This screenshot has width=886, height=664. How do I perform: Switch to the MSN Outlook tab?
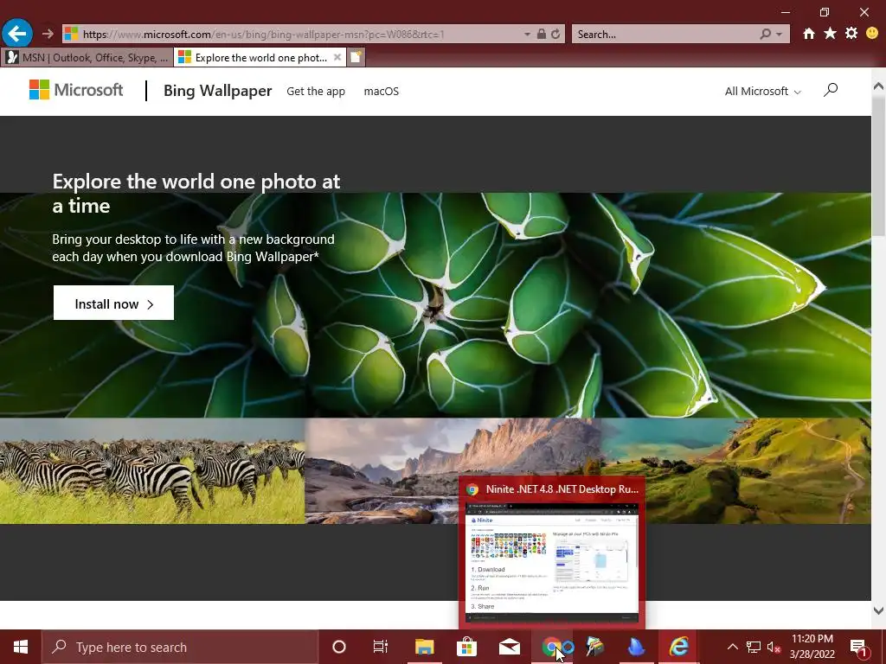(x=87, y=58)
